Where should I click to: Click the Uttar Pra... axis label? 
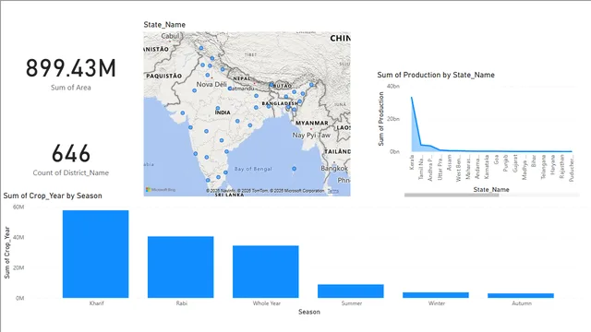pos(440,167)
